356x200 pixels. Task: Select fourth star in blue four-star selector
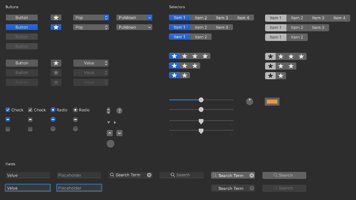click(205, 56)
